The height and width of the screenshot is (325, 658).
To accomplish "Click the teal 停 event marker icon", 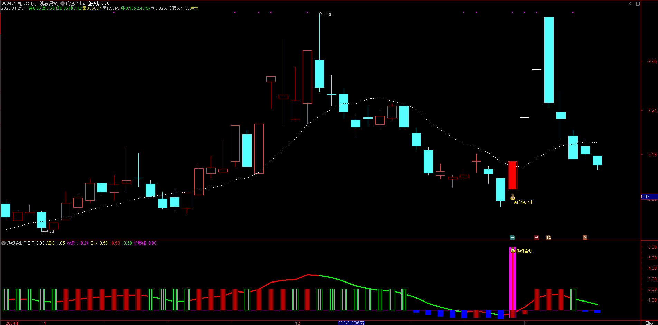I will point(512,237).
